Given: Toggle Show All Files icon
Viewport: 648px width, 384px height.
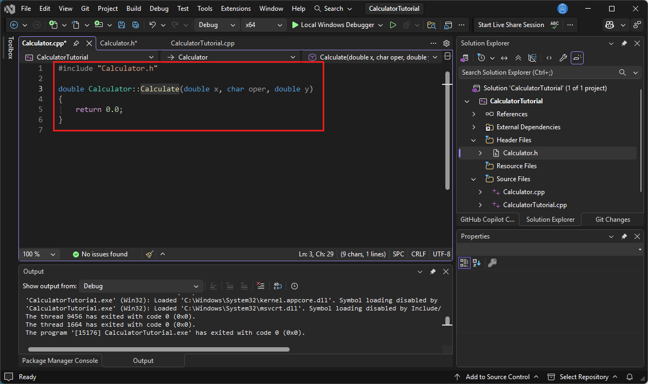Looking at the screenshot, I should pyautogui.click(x=532, y=58).
